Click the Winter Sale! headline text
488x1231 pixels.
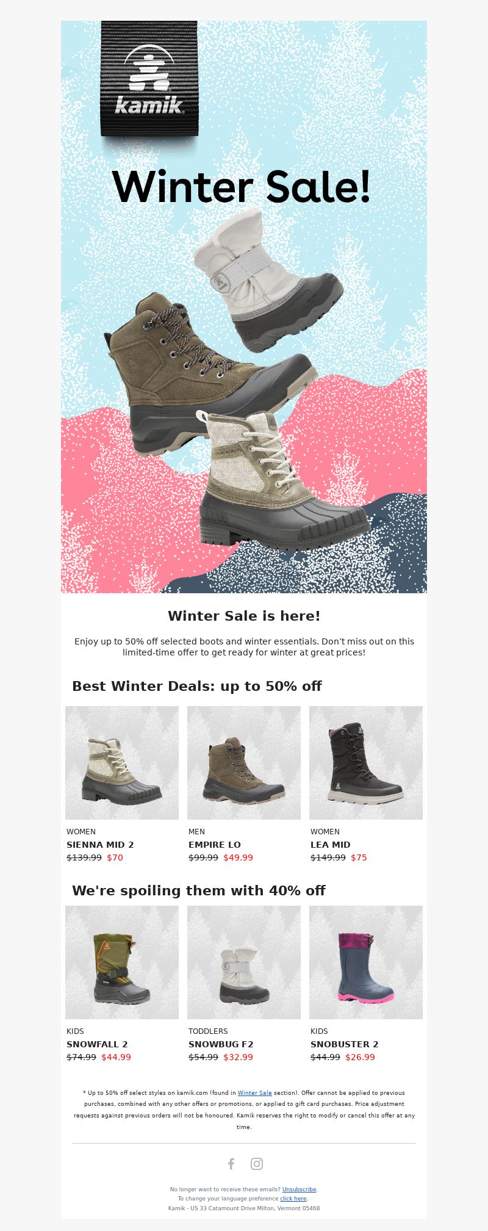coord(242,186)
